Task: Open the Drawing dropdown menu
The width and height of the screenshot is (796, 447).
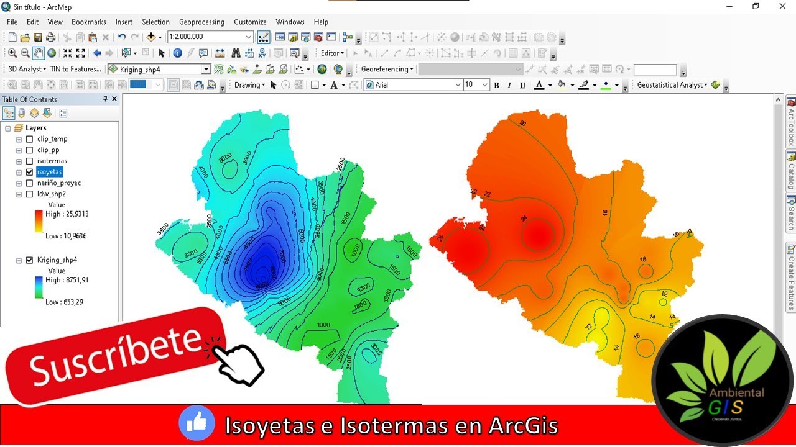Action: pyautogui.click(x=249, y=85)
